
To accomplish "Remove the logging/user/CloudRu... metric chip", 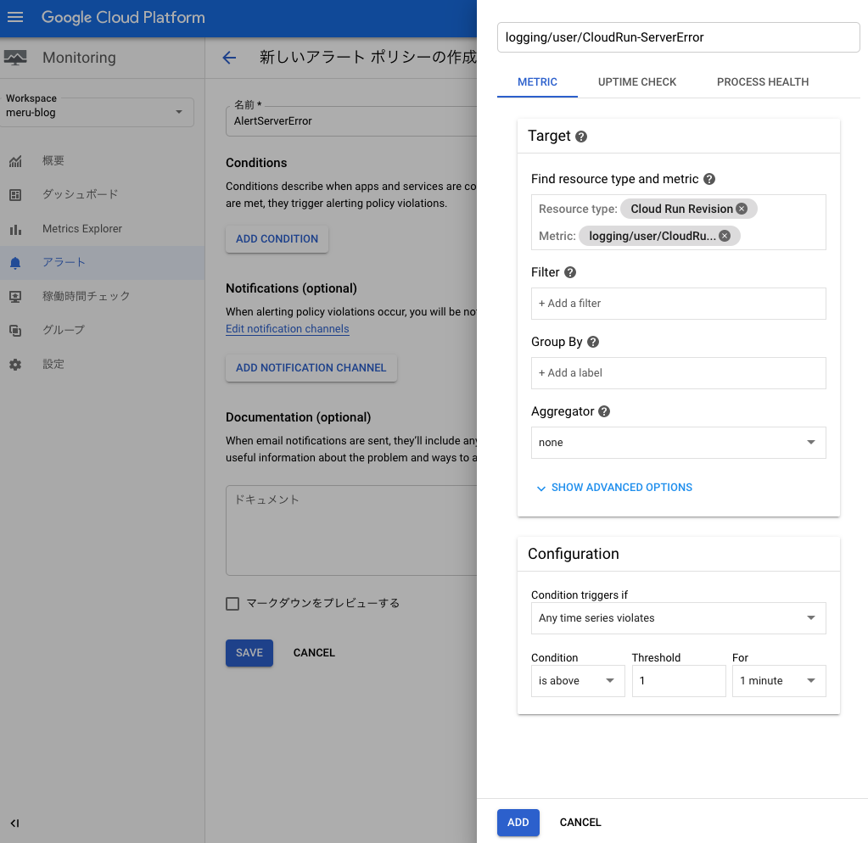I will tap(725, 236).
